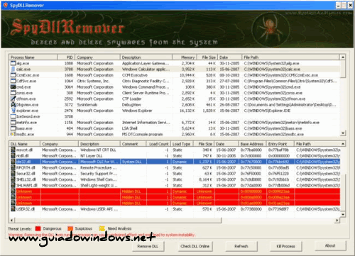This screenshot has height=256, width=355.
Task: Click DLL list horizontal scrollbar thumb
Action: point(118,221)
